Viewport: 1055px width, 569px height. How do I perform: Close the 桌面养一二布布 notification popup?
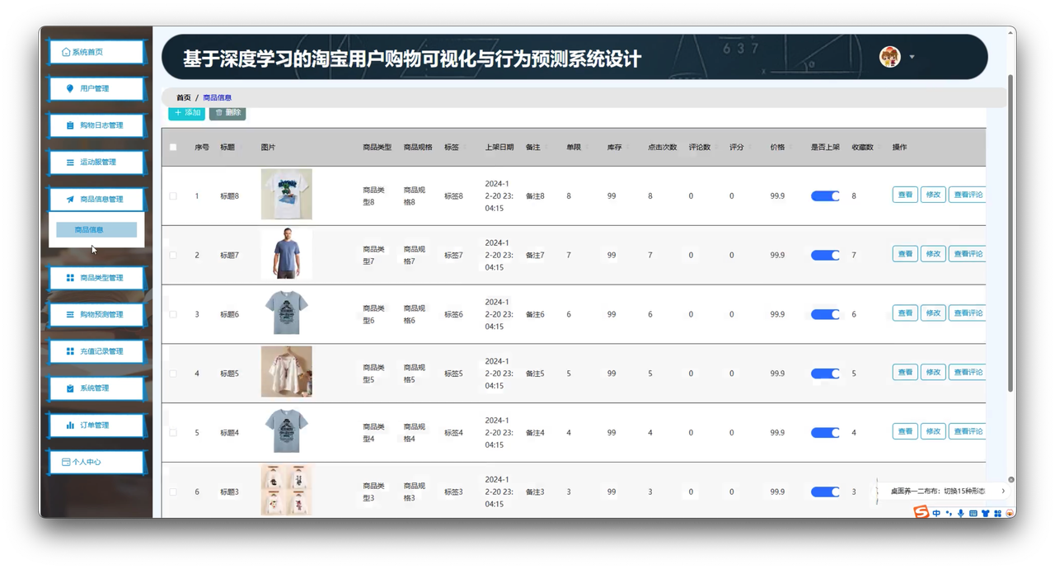[x=1011, y=479]
